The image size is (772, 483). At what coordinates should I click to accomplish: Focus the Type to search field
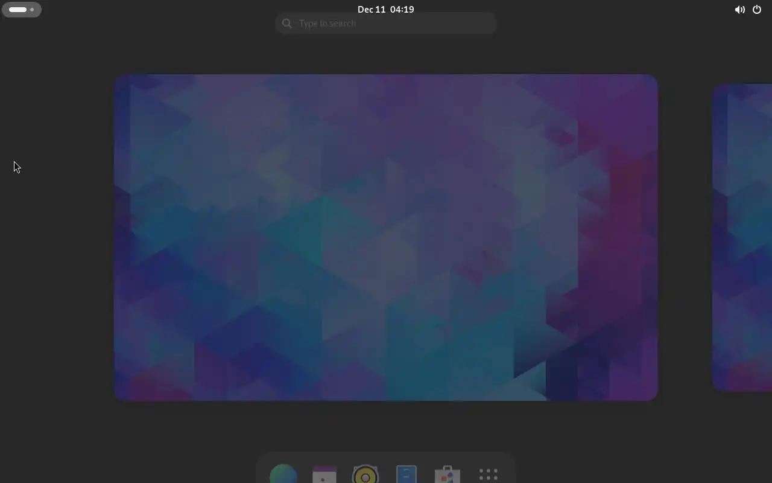[386, 24]
